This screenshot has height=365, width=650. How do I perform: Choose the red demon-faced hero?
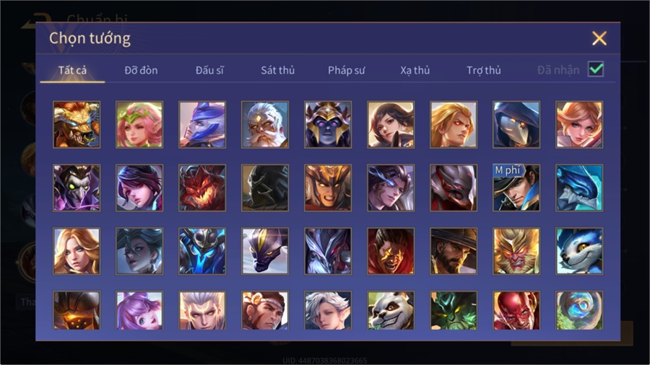pos(202,188)
